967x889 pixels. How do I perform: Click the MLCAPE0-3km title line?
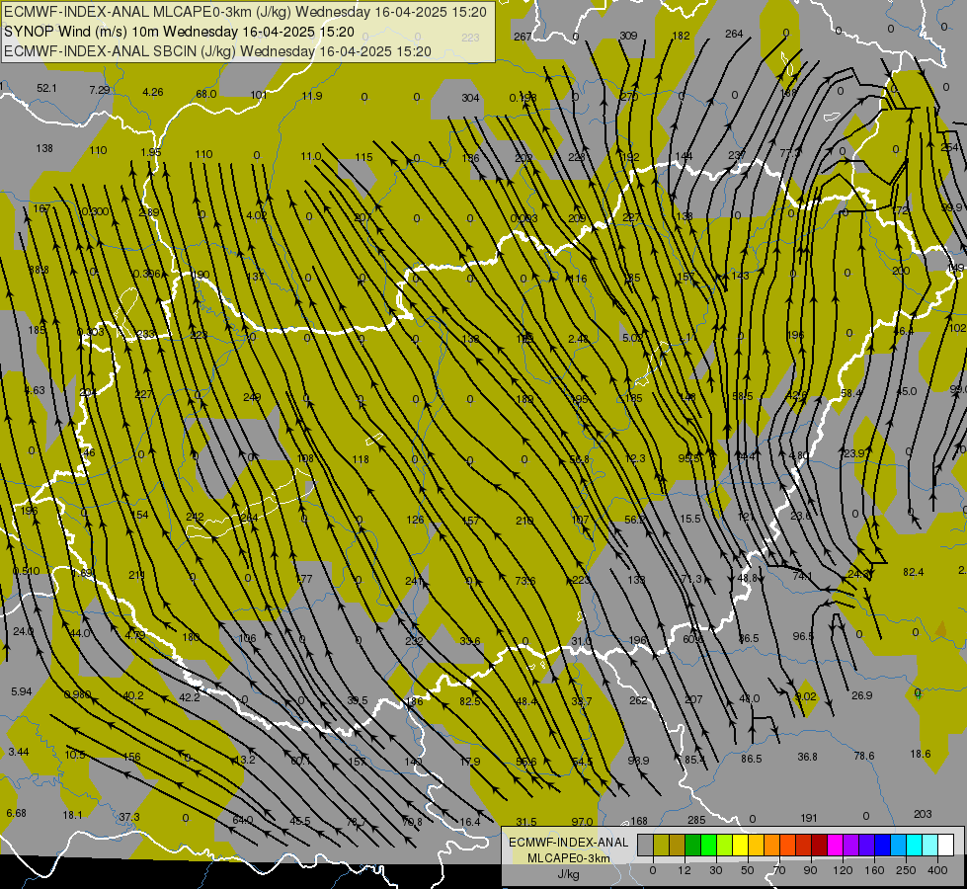point(245,12)
